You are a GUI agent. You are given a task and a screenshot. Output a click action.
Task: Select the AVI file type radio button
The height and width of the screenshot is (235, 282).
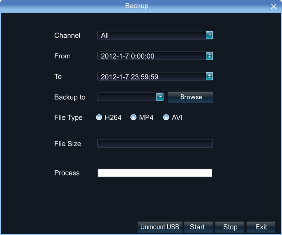tap(166, 117)
